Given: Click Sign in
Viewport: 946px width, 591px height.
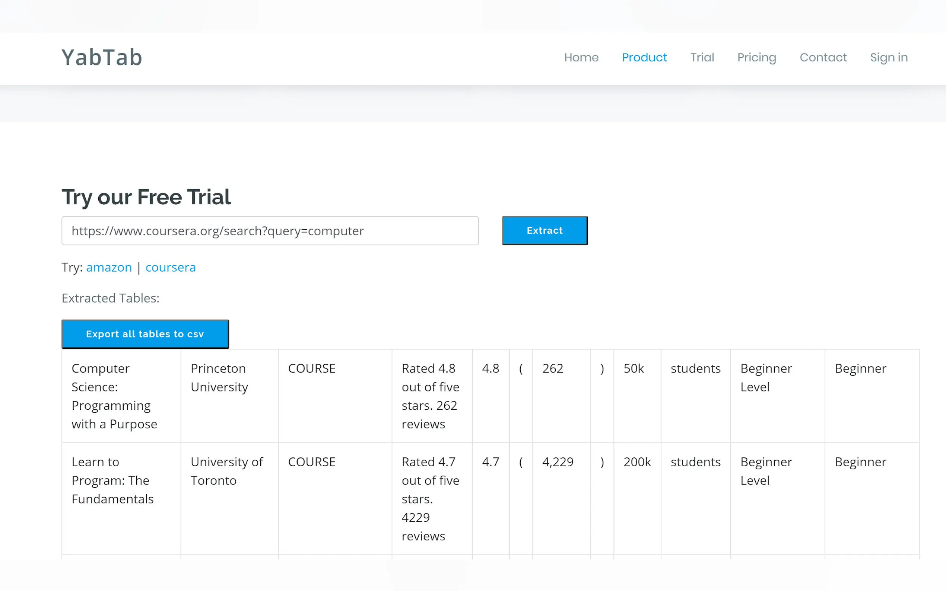Looking at the screenshot, I should (889, 57).
